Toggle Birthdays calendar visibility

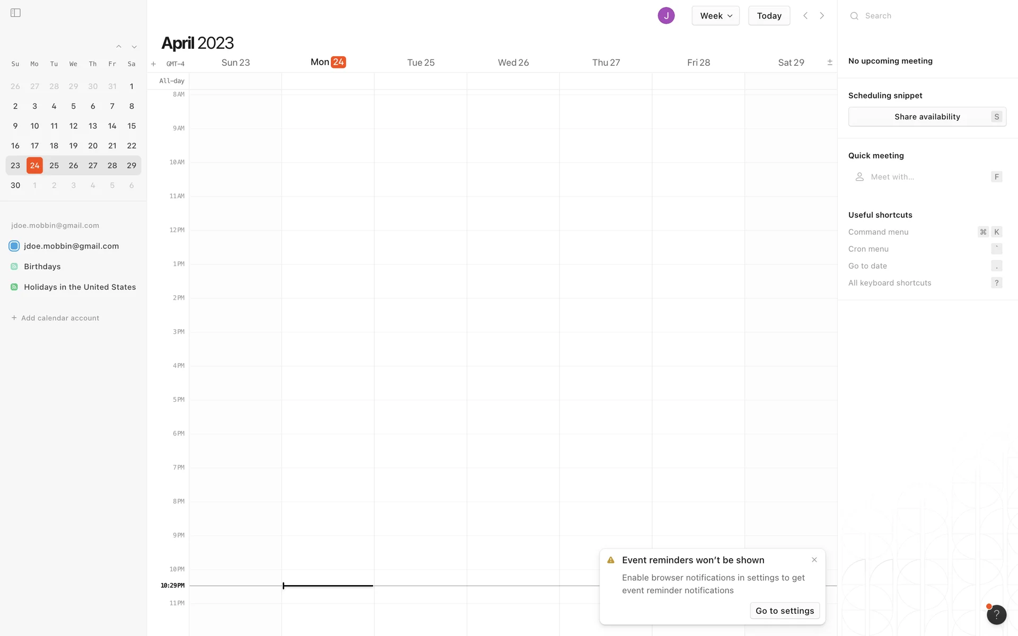pos(14,267)
